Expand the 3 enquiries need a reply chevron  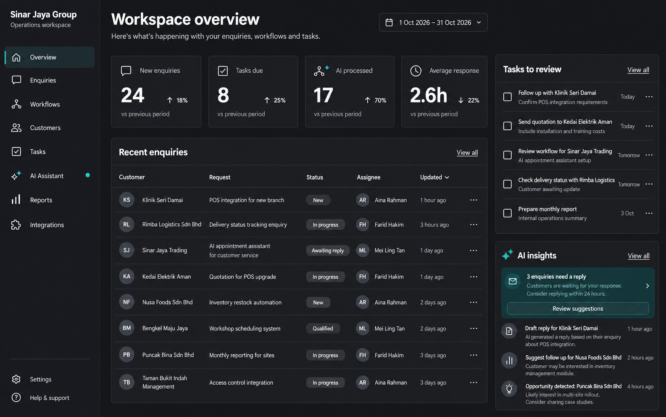(648, 286)
